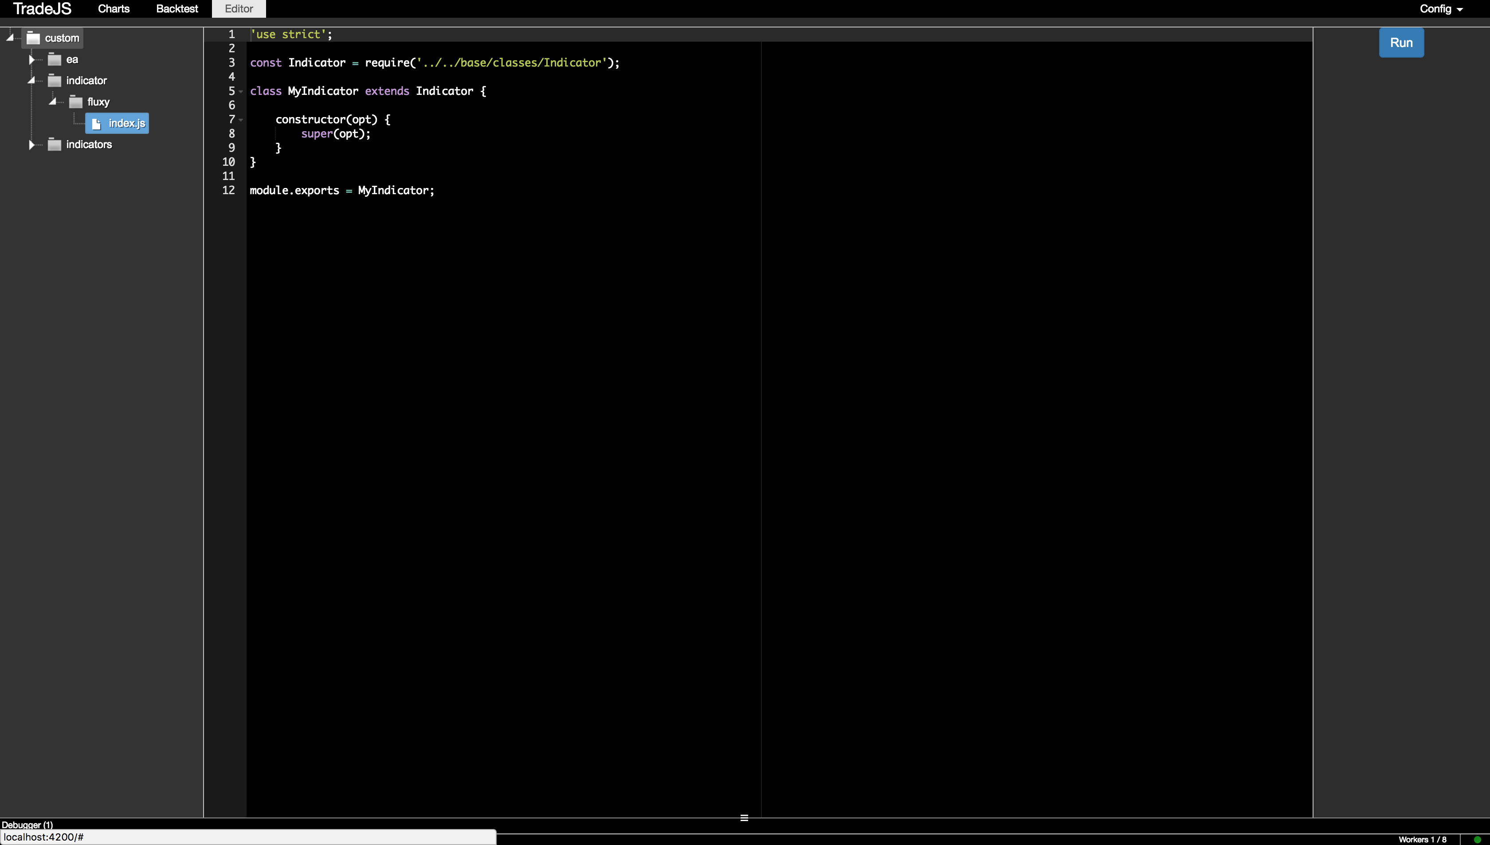This screenshot has width=1490, height=845.
Task: Select the fluxy tree label
Action: 99,102
